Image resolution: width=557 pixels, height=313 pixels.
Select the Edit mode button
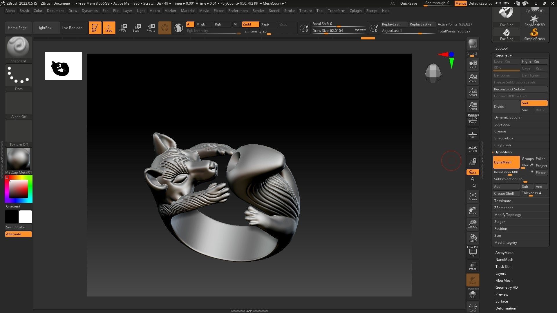[95, 28]
